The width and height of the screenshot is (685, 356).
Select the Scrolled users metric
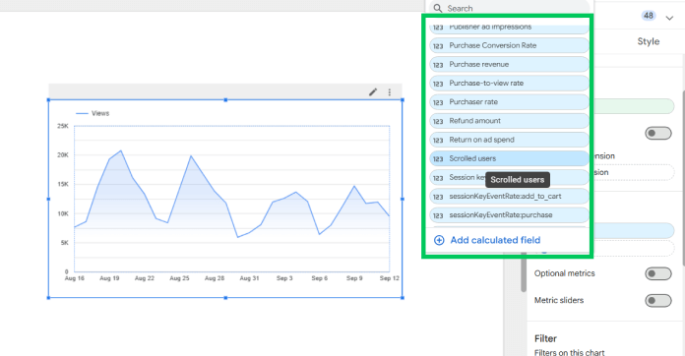coord(509,158)
